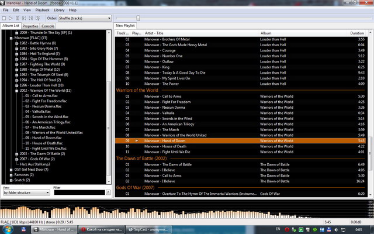
Task: Expand the Ramones tree node
Action: coord(11,175)
